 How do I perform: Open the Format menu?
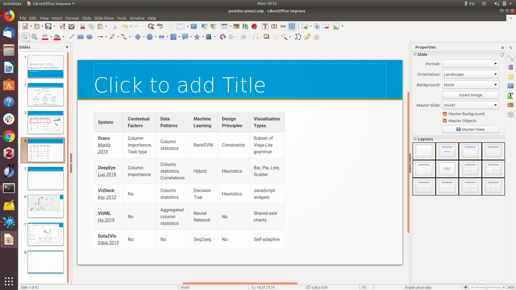click(72, 18)
